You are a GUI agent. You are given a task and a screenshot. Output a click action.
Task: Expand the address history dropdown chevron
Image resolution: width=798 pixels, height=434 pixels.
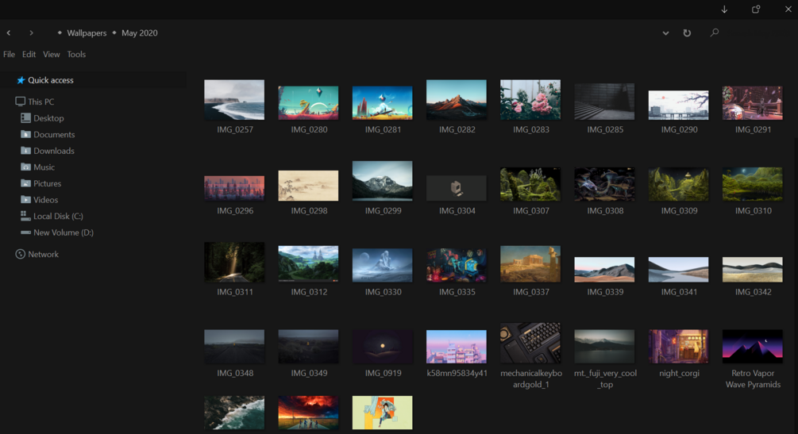[x=665, y=33]
